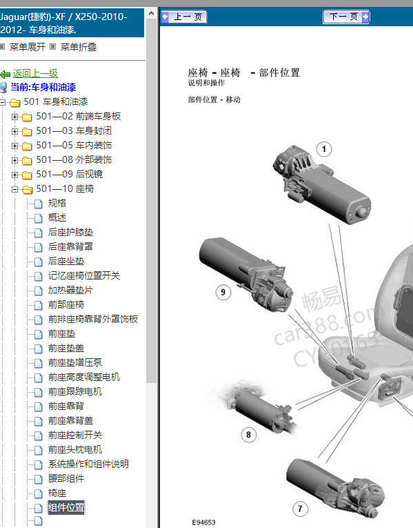Open 规格 document
The image size is (413, 528).
(x=57, y=203)
